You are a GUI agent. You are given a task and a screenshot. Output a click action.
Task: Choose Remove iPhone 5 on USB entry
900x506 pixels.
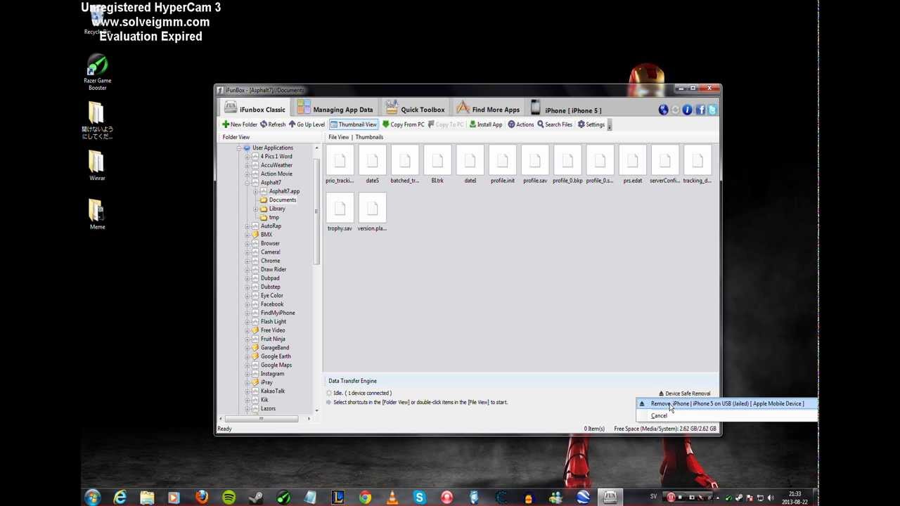726,403
